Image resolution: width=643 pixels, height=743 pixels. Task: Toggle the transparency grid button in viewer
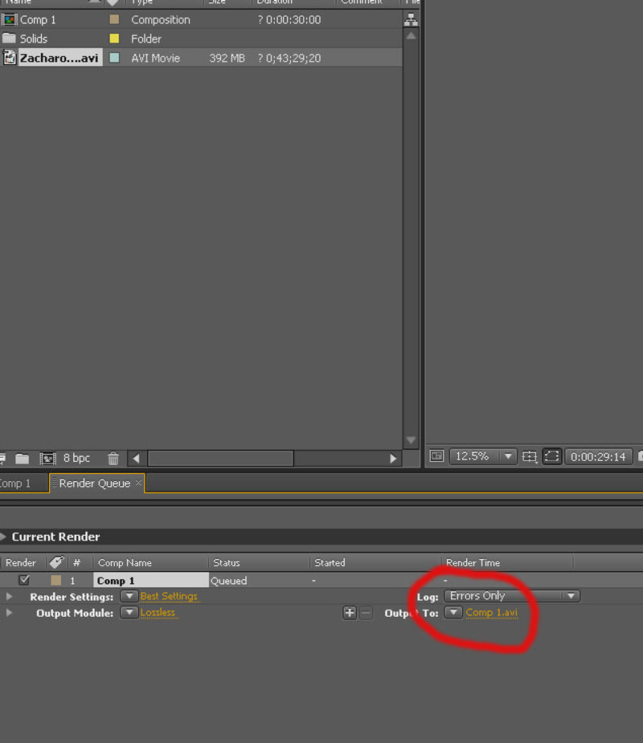point(436,456)
